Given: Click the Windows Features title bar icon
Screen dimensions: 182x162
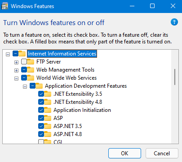Looking at the screenshot, I should [x=4, y=6].
